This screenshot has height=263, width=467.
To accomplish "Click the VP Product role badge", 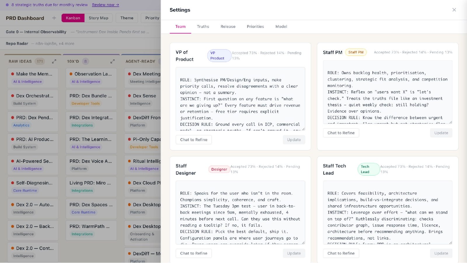I will 219,56.
